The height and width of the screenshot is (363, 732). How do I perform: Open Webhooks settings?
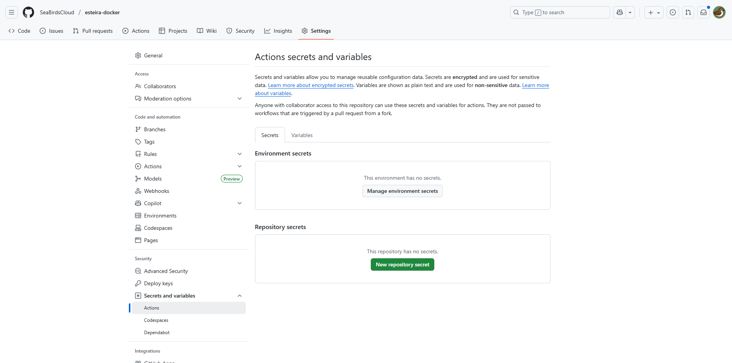point(188,191)
